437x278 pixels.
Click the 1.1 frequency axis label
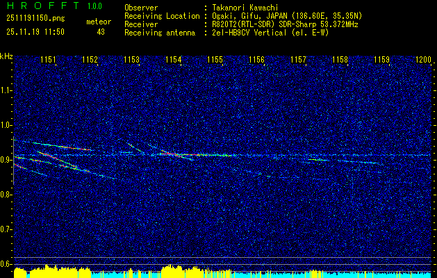pyautogui.click(x=6, y=90)
